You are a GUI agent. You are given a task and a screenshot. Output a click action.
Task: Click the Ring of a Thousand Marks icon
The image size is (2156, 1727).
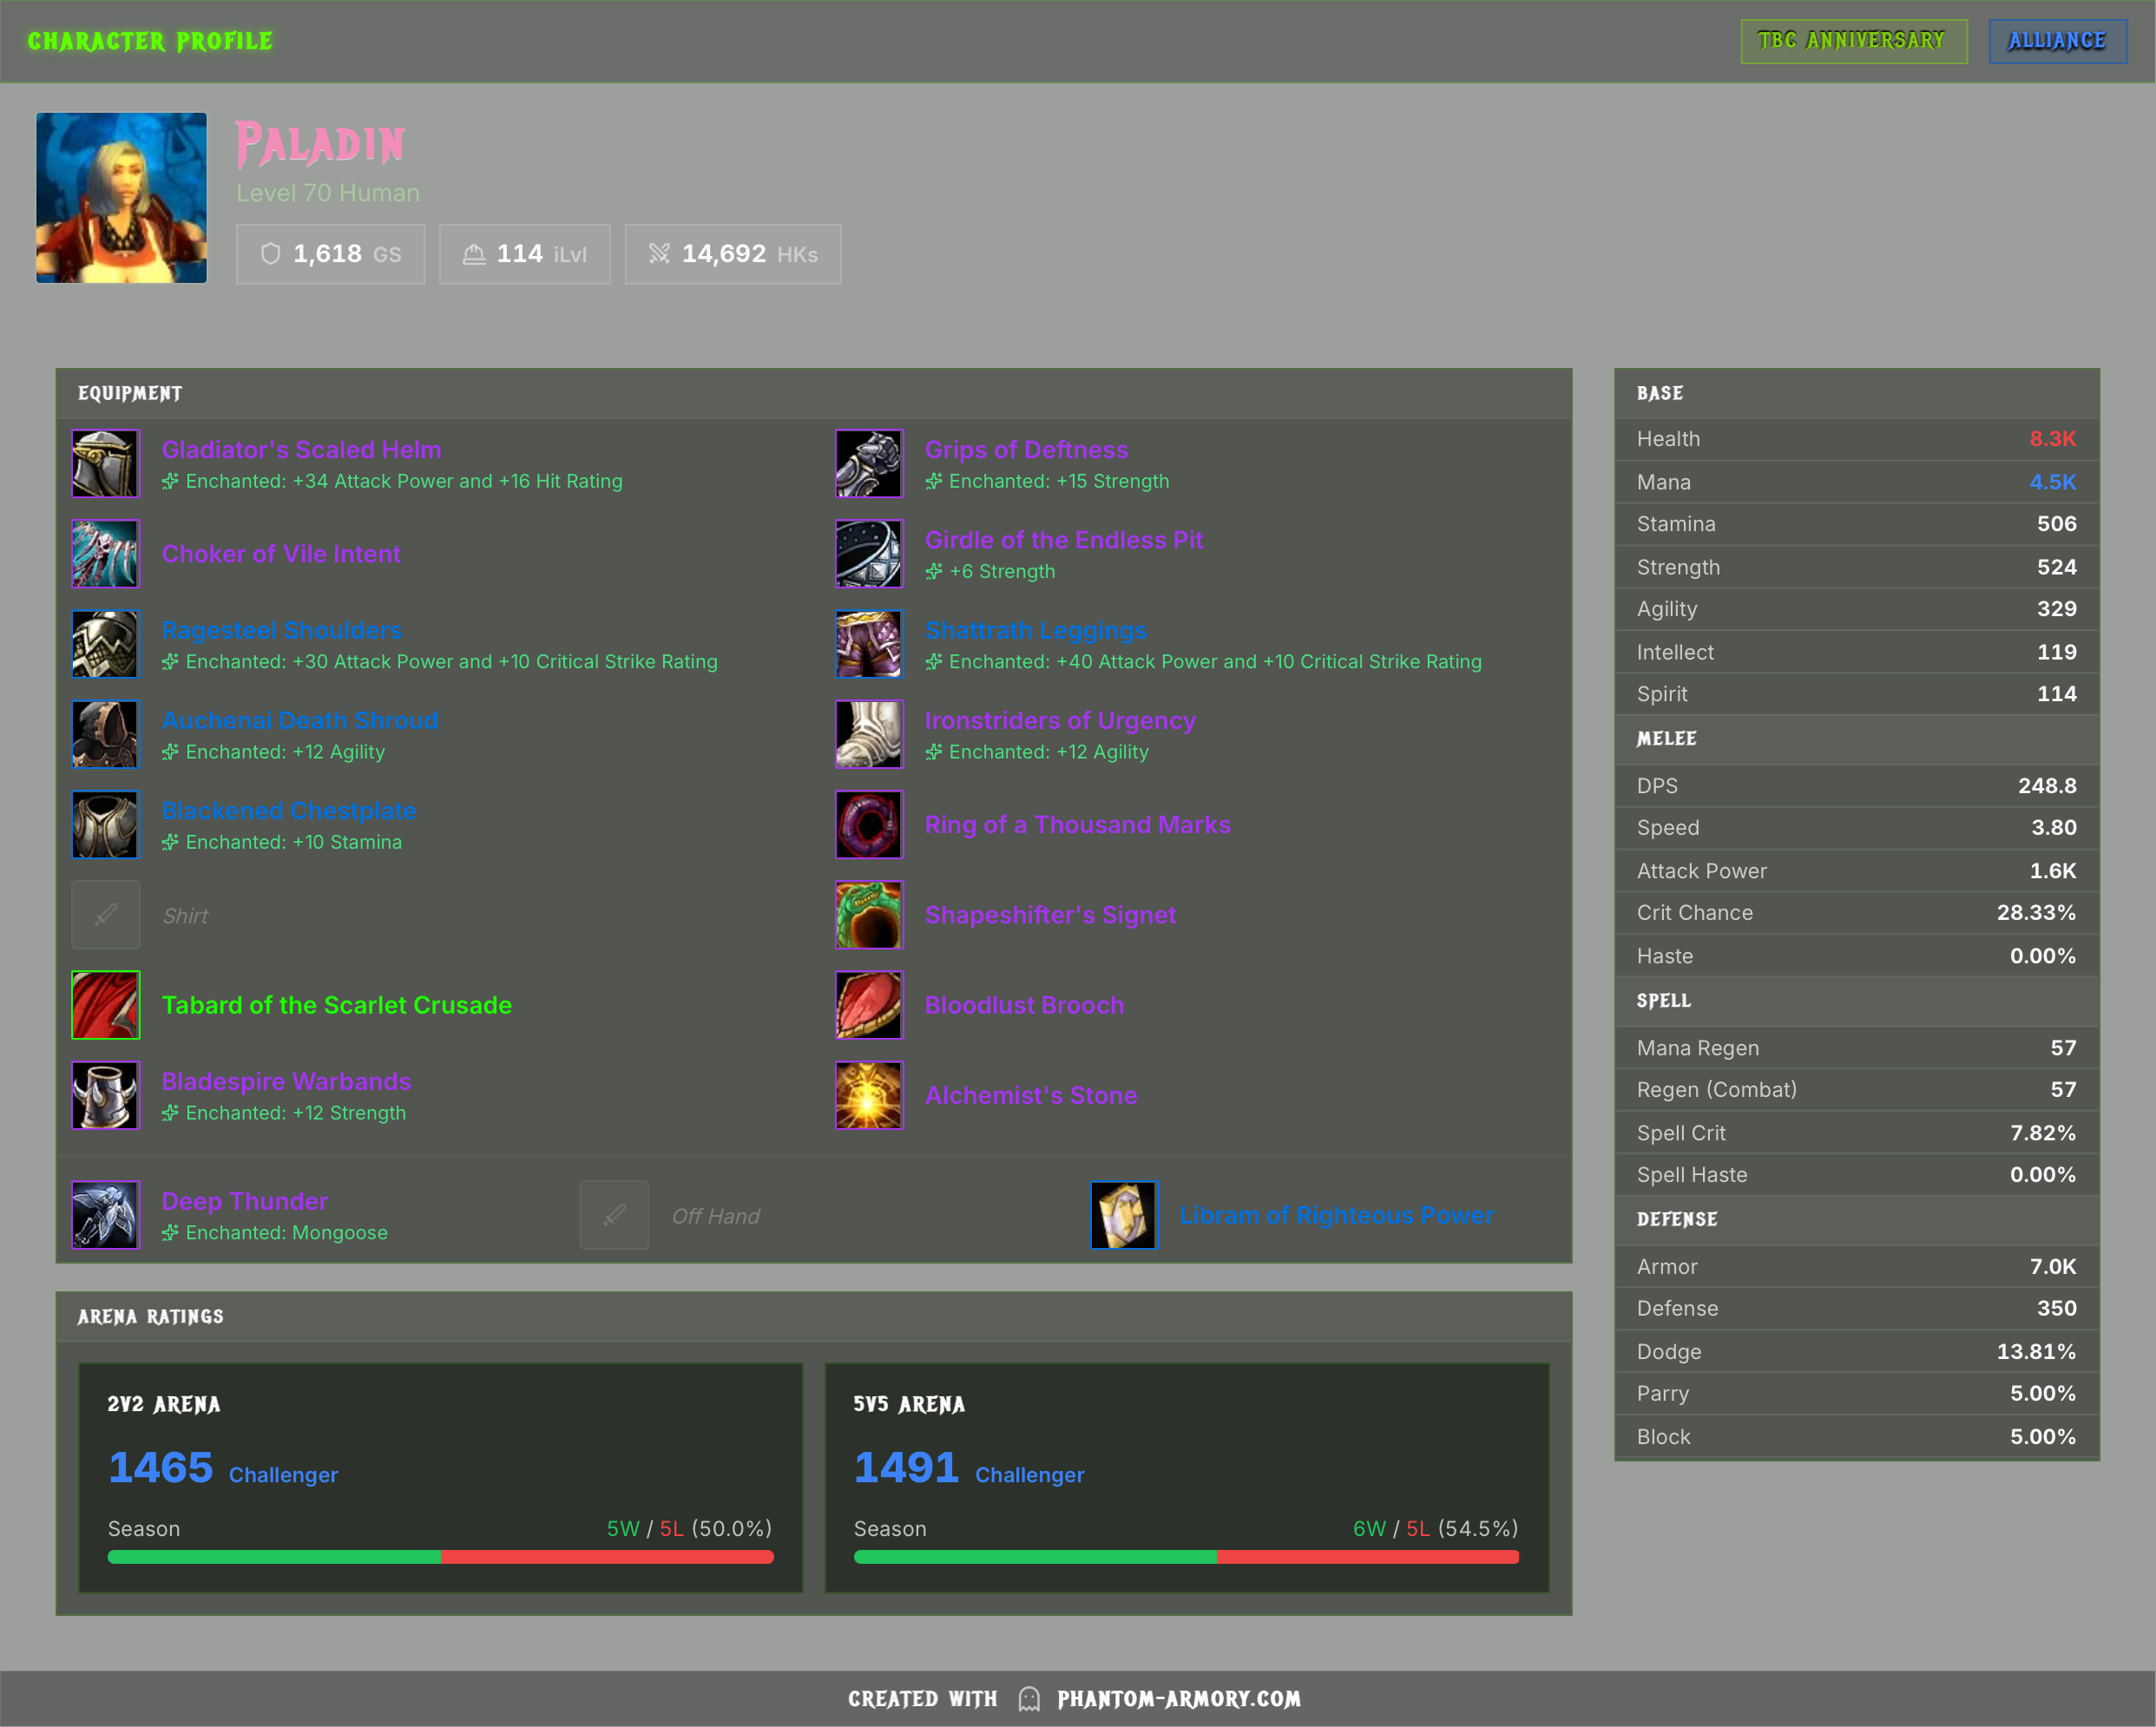click(869, 825)
